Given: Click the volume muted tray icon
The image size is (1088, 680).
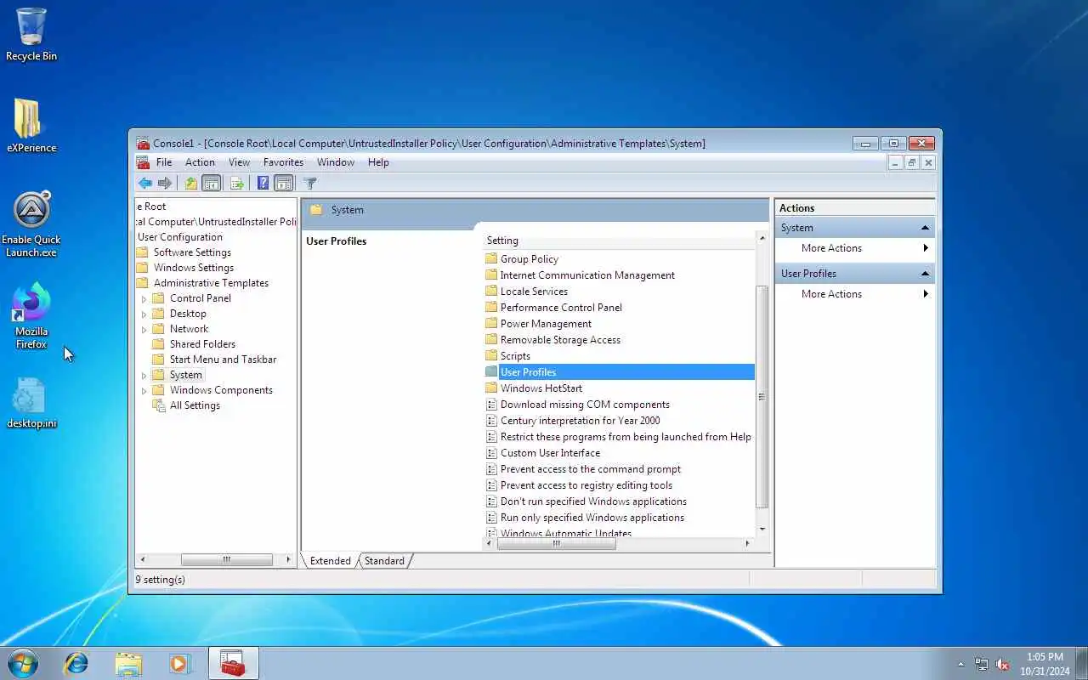Looking at the screenshot, I should (1002, 664).
